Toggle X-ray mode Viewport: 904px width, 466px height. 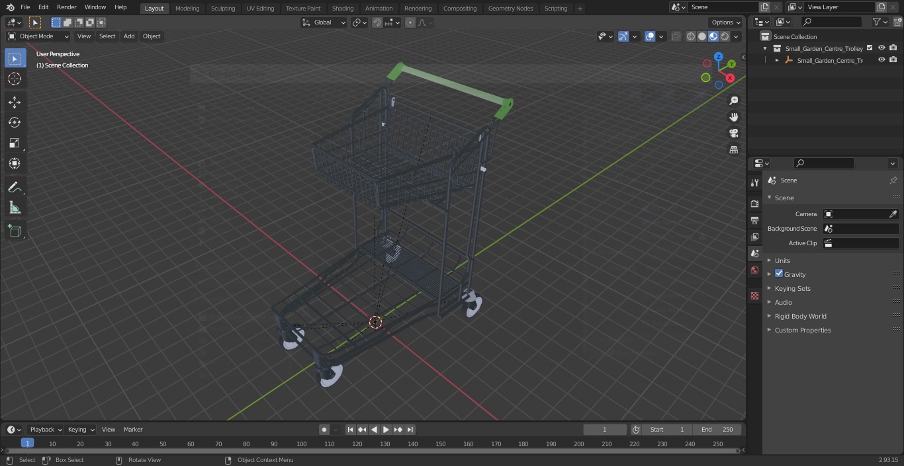[676, 36]
